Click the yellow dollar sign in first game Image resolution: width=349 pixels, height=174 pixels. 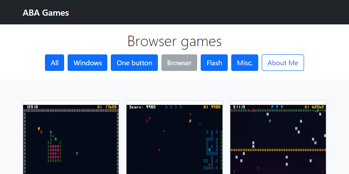(x=39, y=128)
